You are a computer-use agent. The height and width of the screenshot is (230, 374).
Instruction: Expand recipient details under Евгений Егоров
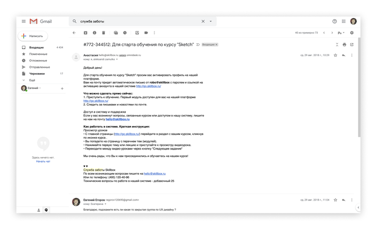(105, 204)
